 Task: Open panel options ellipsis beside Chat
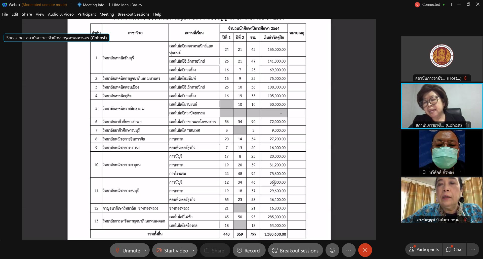(473, 249)
